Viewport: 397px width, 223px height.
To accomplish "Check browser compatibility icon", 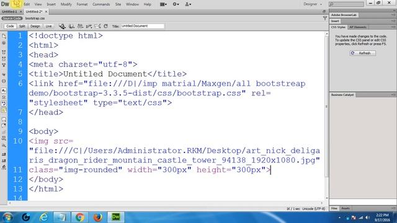I will [x=97, y=26].
